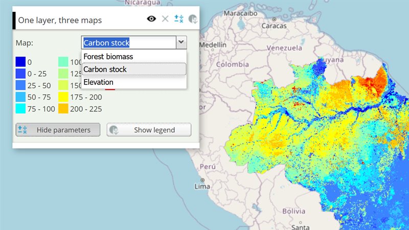Screen dimensions: 409x230
Task: Click Hide parameters button
Action: click(58, 130)
